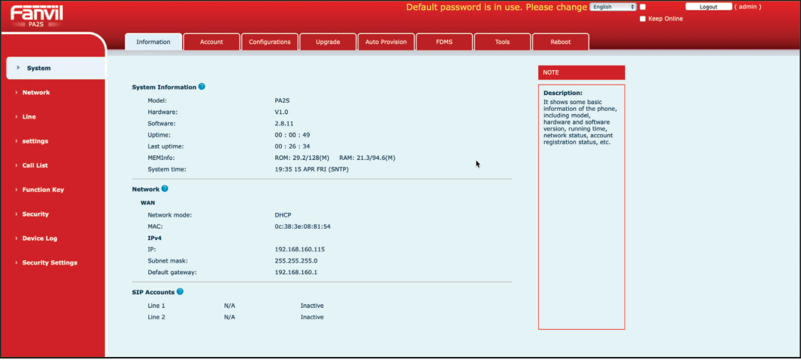The width and height of the screenshot is (801, 360).
Task: Click the hardware version V1.0
Action: [281, 112]
